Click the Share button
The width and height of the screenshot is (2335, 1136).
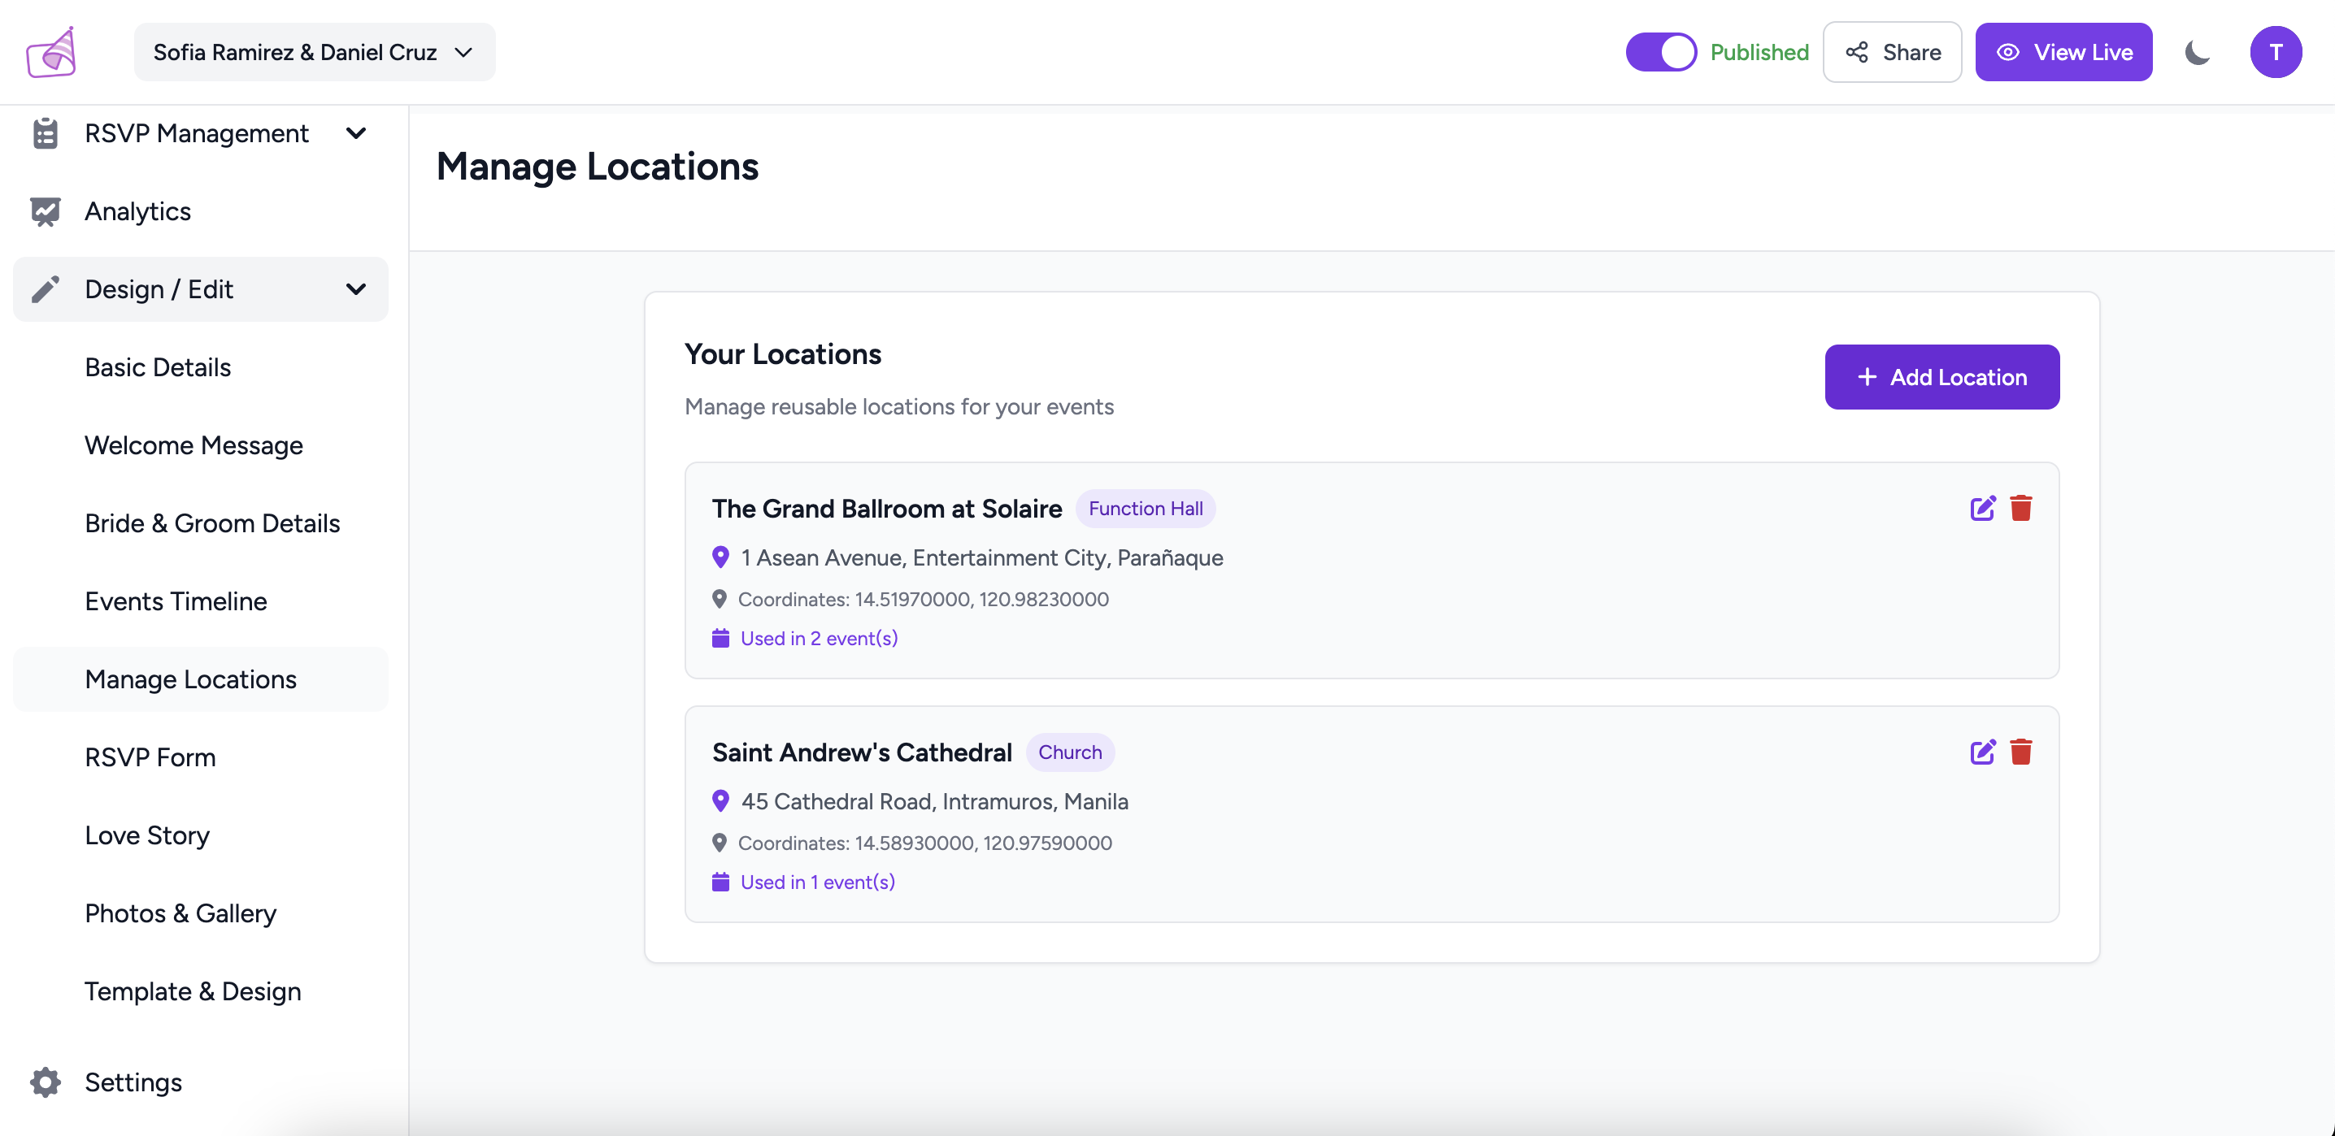(x=1892, y=53)
